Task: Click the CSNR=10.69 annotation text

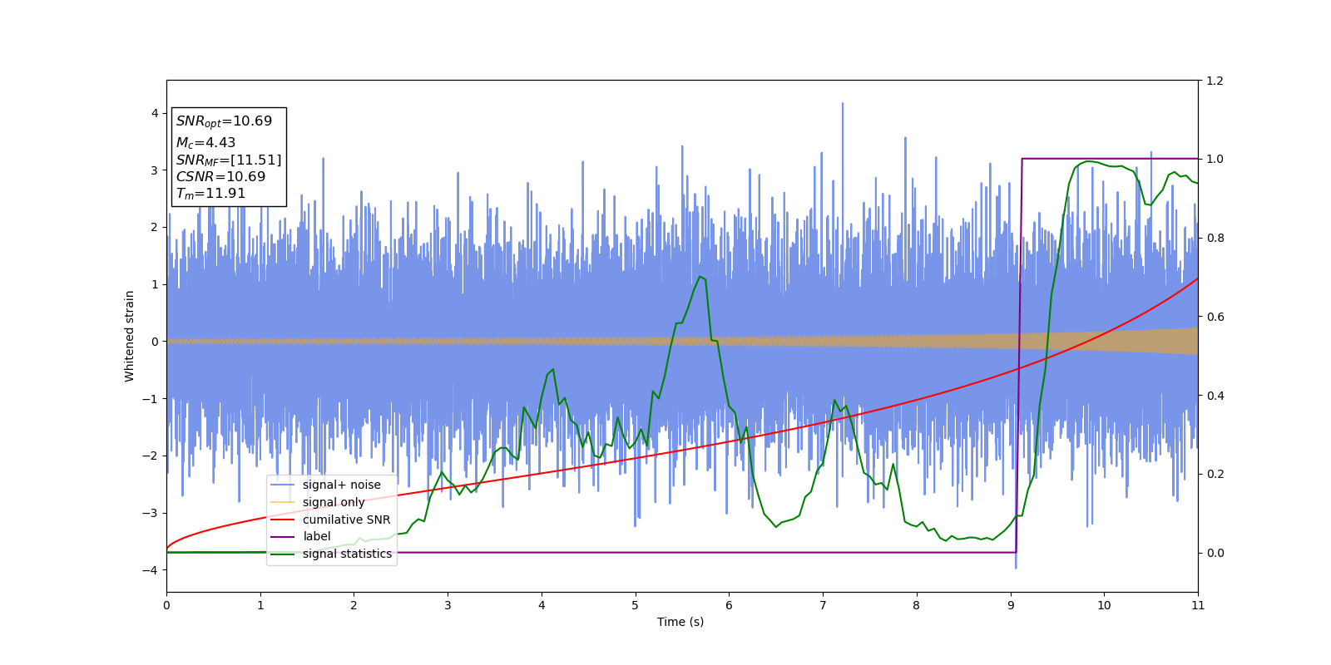Action: click(x=220, y=177)
